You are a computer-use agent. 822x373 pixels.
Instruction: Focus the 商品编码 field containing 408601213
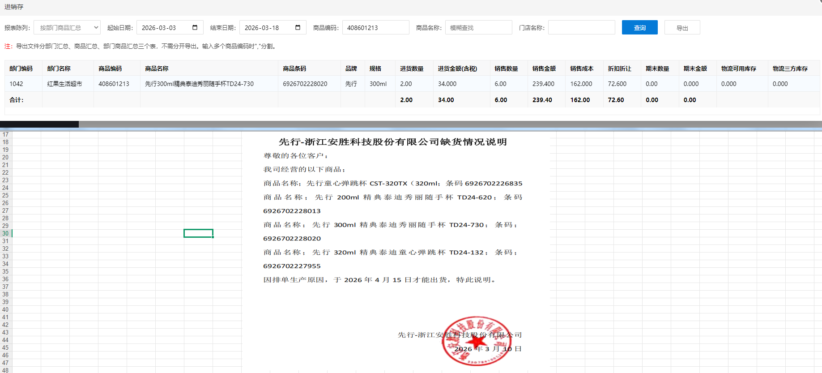(375, 27)
